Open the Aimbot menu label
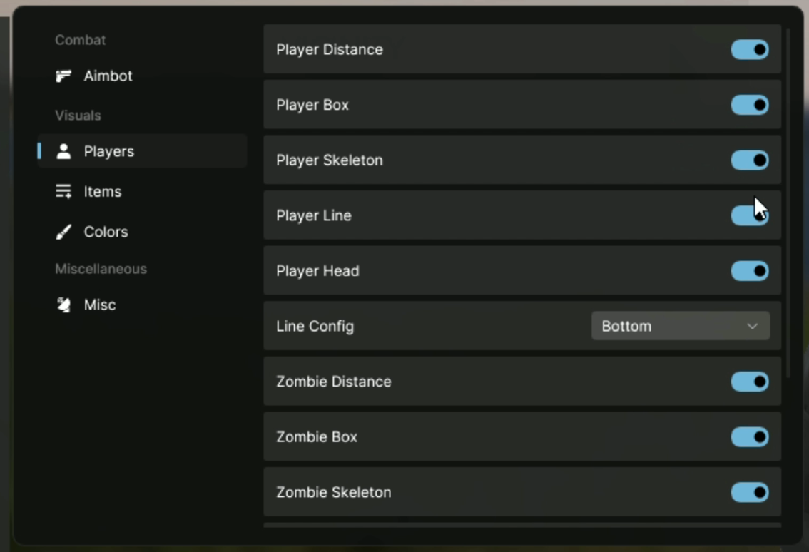Viewport: 809px width, 552px height. (x=108, y=76)
